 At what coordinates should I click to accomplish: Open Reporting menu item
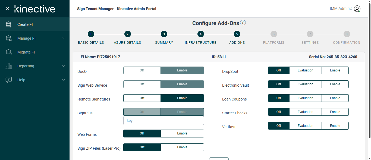tap(35, 66)
